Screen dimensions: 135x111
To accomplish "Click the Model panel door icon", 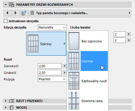I will pos(12,108).
